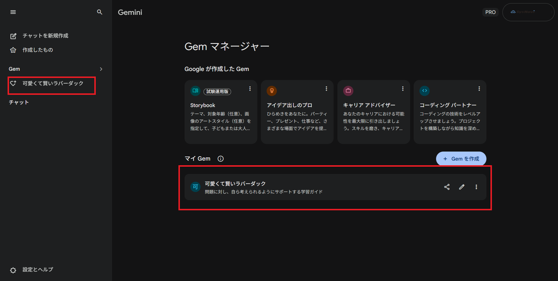Select チャットを新規作成 in the sidebar
558x281 pixels.
pos(45,36)
